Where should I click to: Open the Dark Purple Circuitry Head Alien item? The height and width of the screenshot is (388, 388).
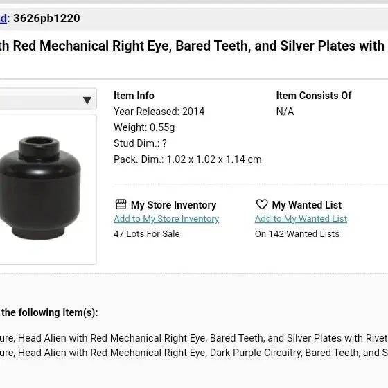pos(194,353)
